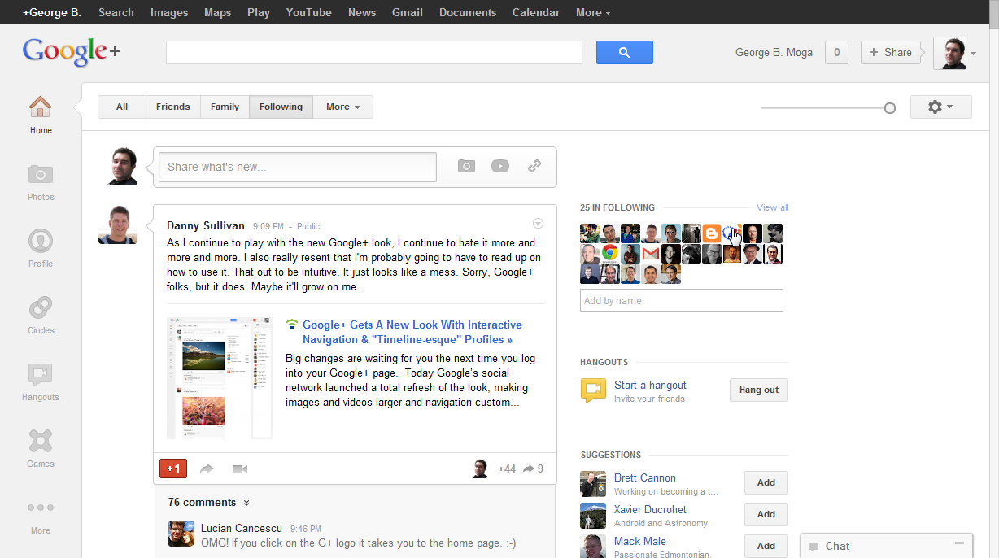Image resolution: width=999 pixels, height=558 pixels.
Task: Click View all following link
Action: point(772,207)
